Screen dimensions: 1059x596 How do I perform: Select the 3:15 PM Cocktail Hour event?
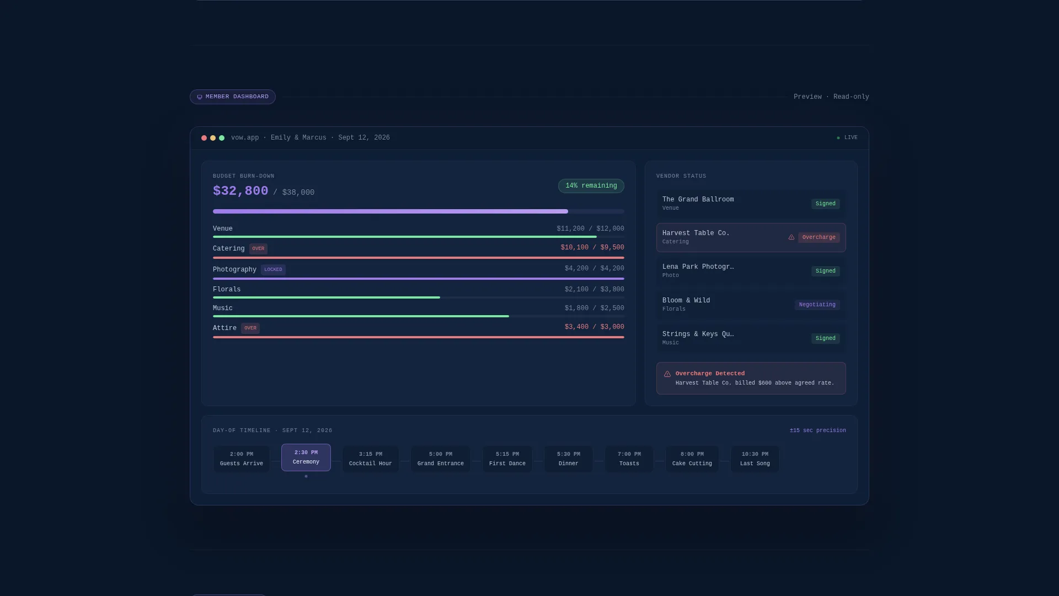tap(371, 459)
